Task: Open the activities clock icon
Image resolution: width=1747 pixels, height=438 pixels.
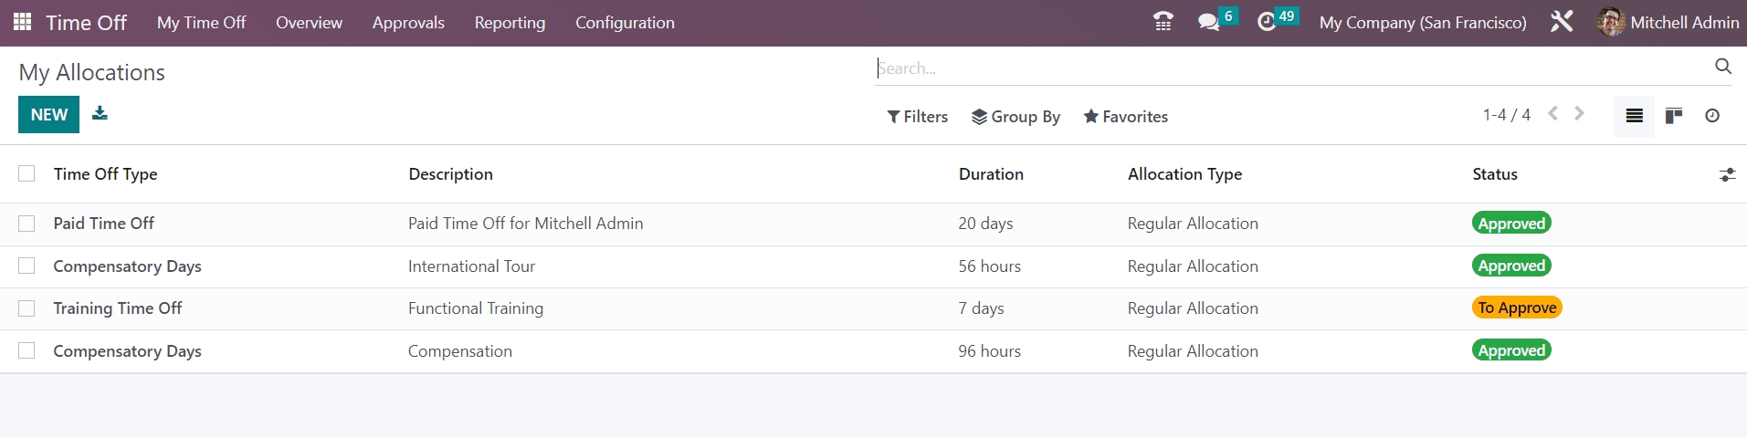Action: pos(1267,22)
